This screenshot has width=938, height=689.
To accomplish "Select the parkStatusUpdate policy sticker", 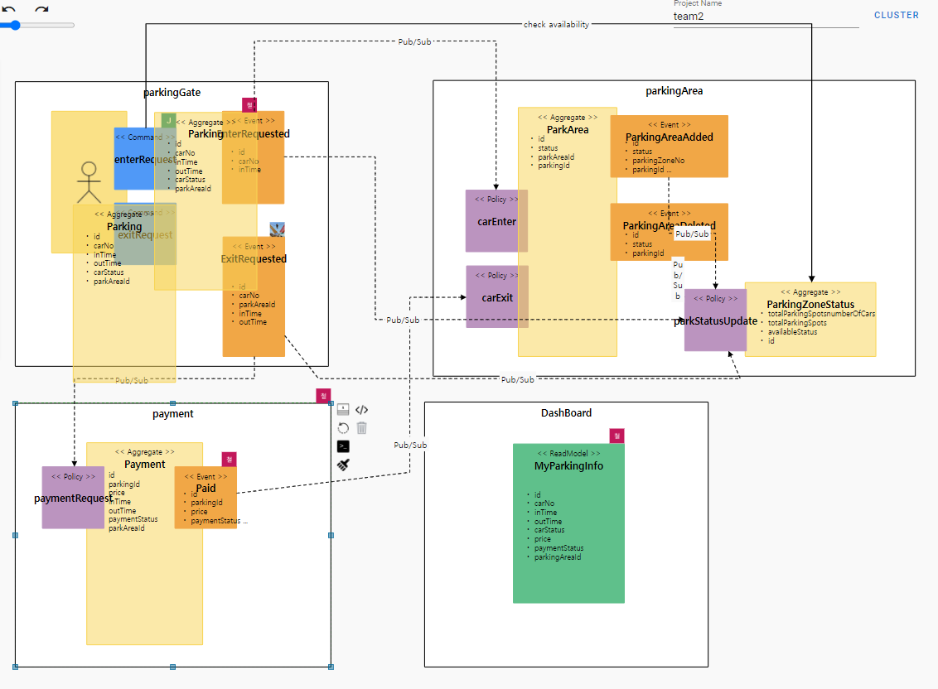I will pyautogui.click(x=715, y=320).
